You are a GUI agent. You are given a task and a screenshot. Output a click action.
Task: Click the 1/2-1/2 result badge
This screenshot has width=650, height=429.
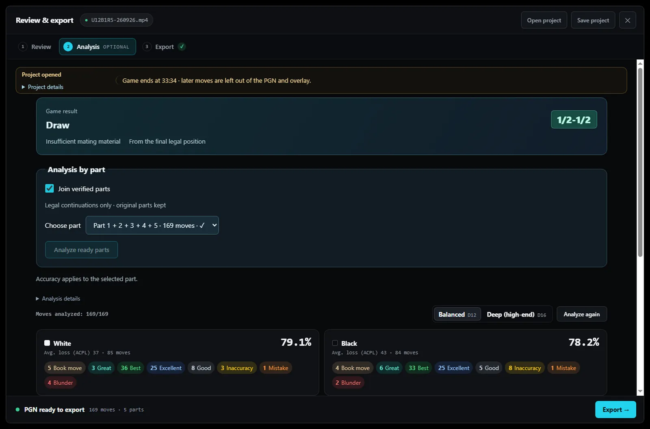[574, 120]
